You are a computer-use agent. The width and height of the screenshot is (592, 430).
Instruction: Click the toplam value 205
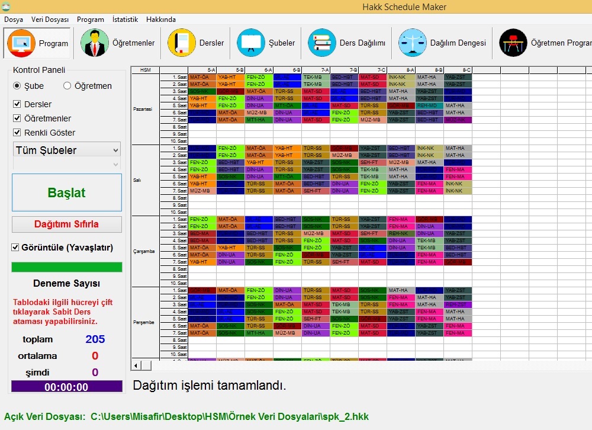[95, 339]
